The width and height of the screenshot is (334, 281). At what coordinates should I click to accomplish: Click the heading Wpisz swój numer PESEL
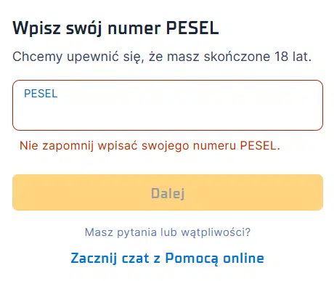click(x=115, y=28)
